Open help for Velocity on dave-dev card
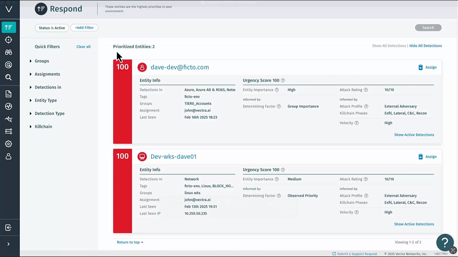 pyautogui.click(x=356, y=123)
